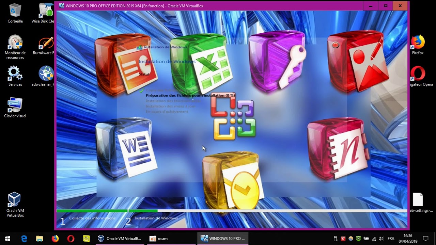Click the safely remove hardware tray icon
The height and width of the screenshot is (245, 436).
point(336,239)
